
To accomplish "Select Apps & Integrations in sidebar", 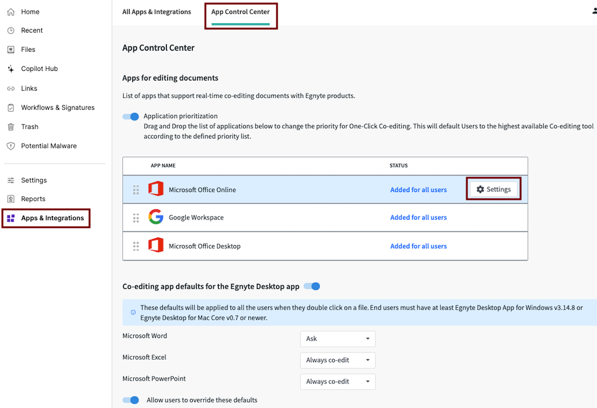I will coord(53,218).
